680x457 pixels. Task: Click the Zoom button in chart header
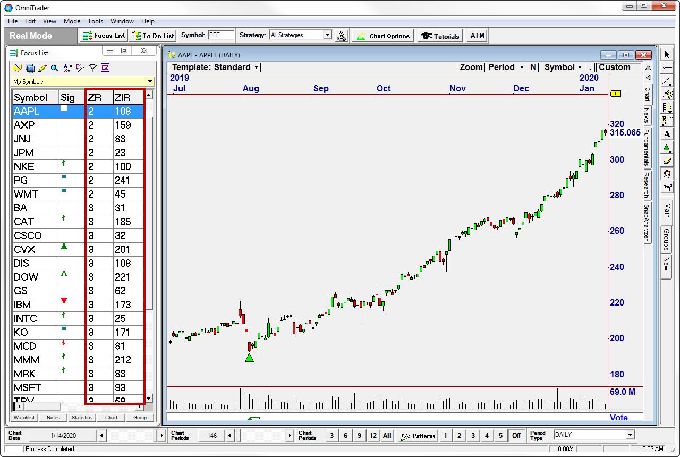tap(471, 67)
